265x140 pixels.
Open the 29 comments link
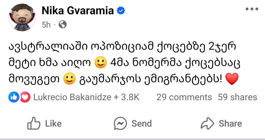point(184,97)
